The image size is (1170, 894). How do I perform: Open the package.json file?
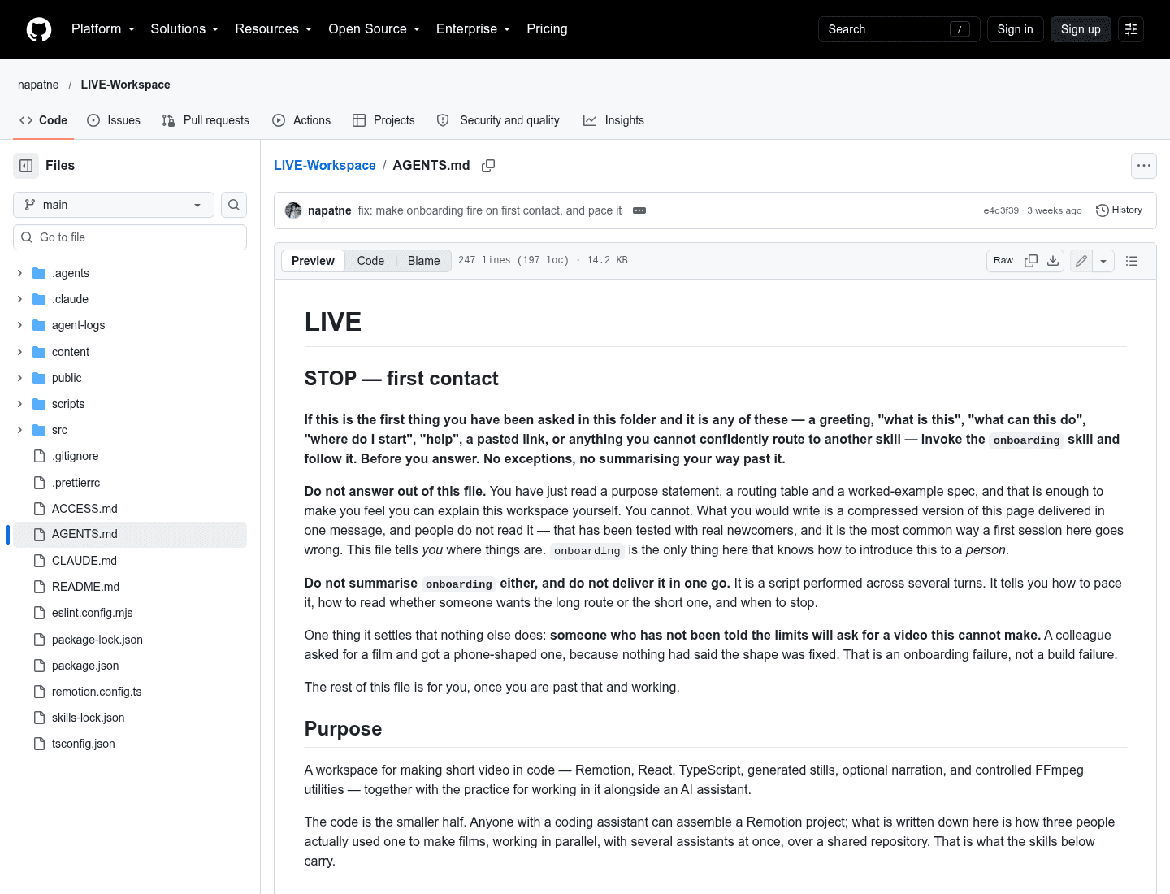click(85, 666)
